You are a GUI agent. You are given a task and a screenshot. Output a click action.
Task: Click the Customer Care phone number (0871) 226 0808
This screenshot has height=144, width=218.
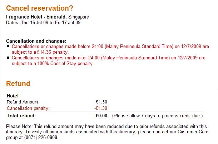[41, 138]
